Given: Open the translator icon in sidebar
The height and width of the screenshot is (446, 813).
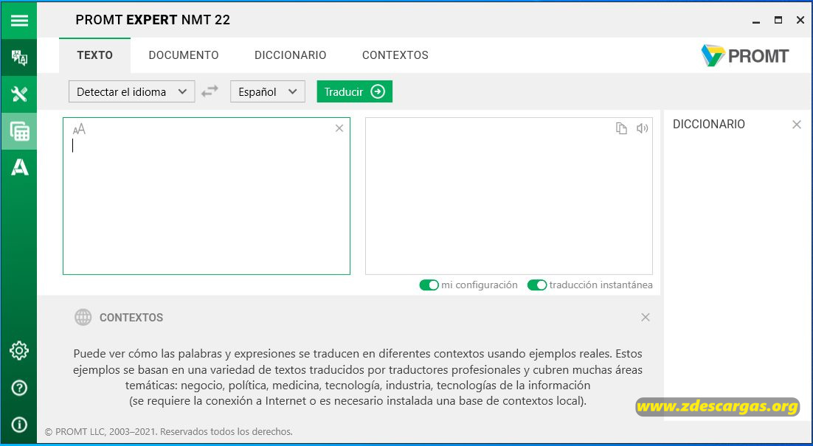Looking at the screenshot, I should click(x=19, y=57).
